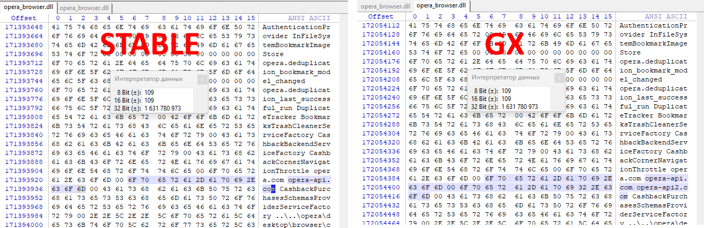The height and width of the screenshot is (228, 704).
Task: Switch to inactive opera_browser.dll tab in left hex view
Action: pyautogui.click(x=85, y=8)
